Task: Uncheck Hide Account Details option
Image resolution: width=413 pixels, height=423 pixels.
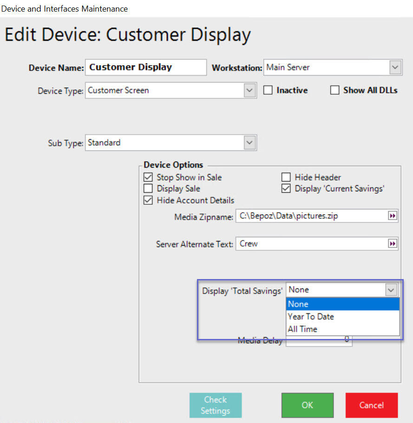Action: click(148, 201)
